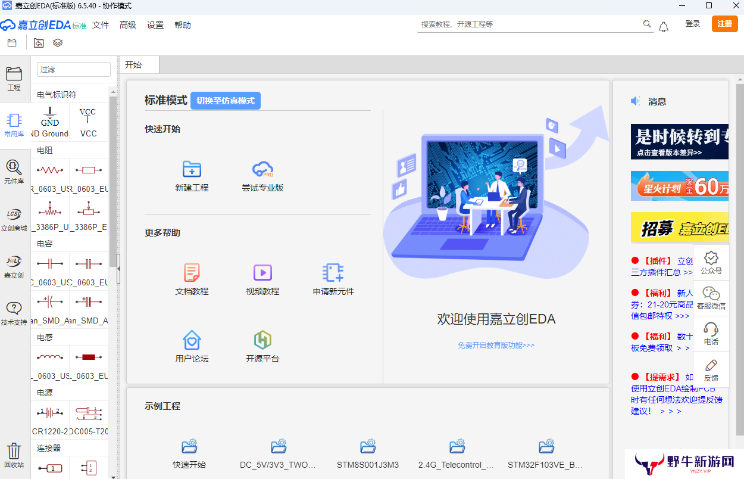
Task: Open 文档教程 document tutorial
Action: tap(192, 279)
